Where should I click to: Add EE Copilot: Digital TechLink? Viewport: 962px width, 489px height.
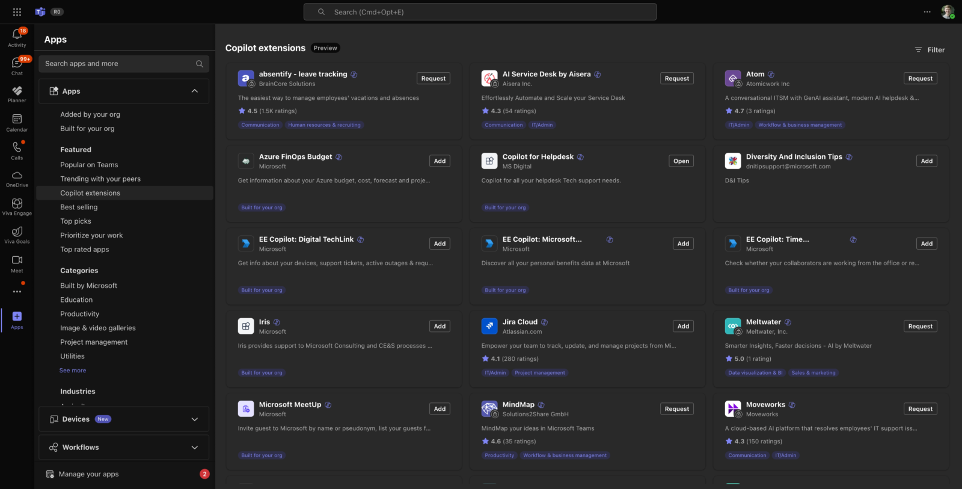pos(440,244)
